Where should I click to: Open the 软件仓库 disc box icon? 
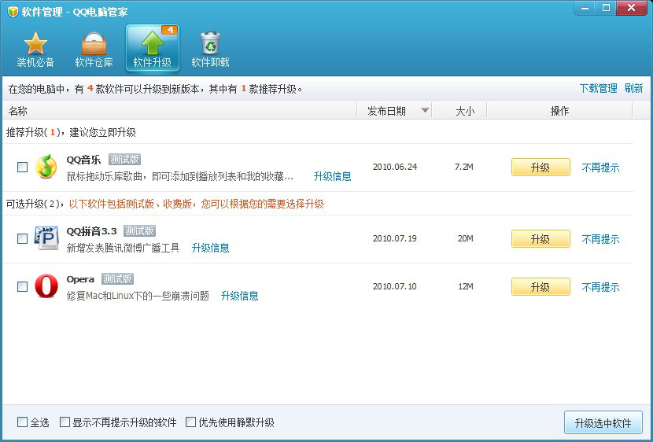pyautogui.click(x=94, y=44)
